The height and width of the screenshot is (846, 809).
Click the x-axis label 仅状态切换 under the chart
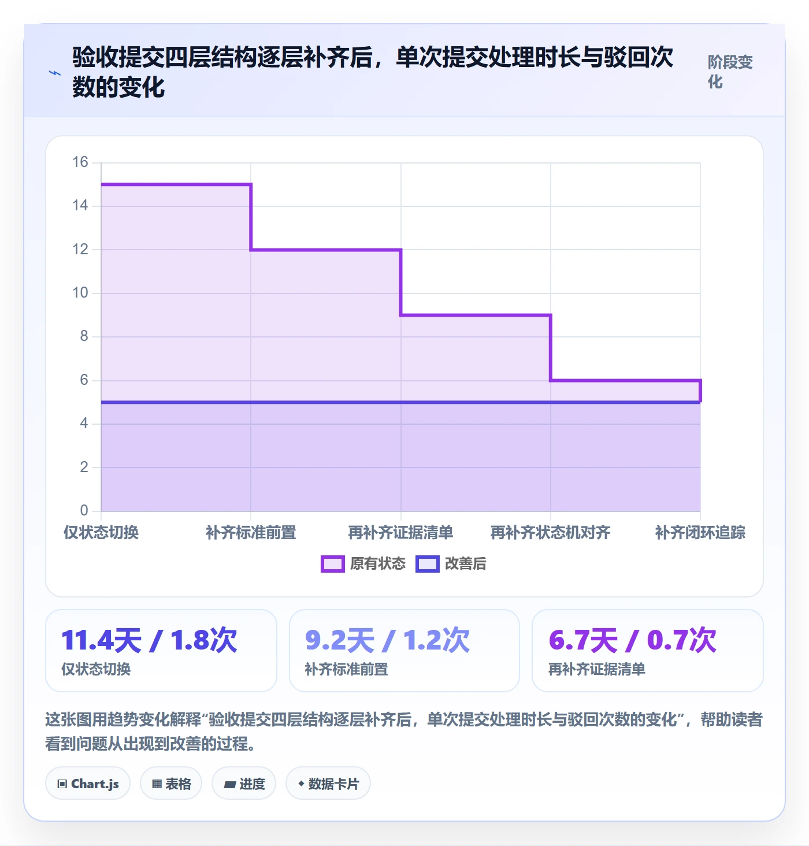[x=101, y=532]
